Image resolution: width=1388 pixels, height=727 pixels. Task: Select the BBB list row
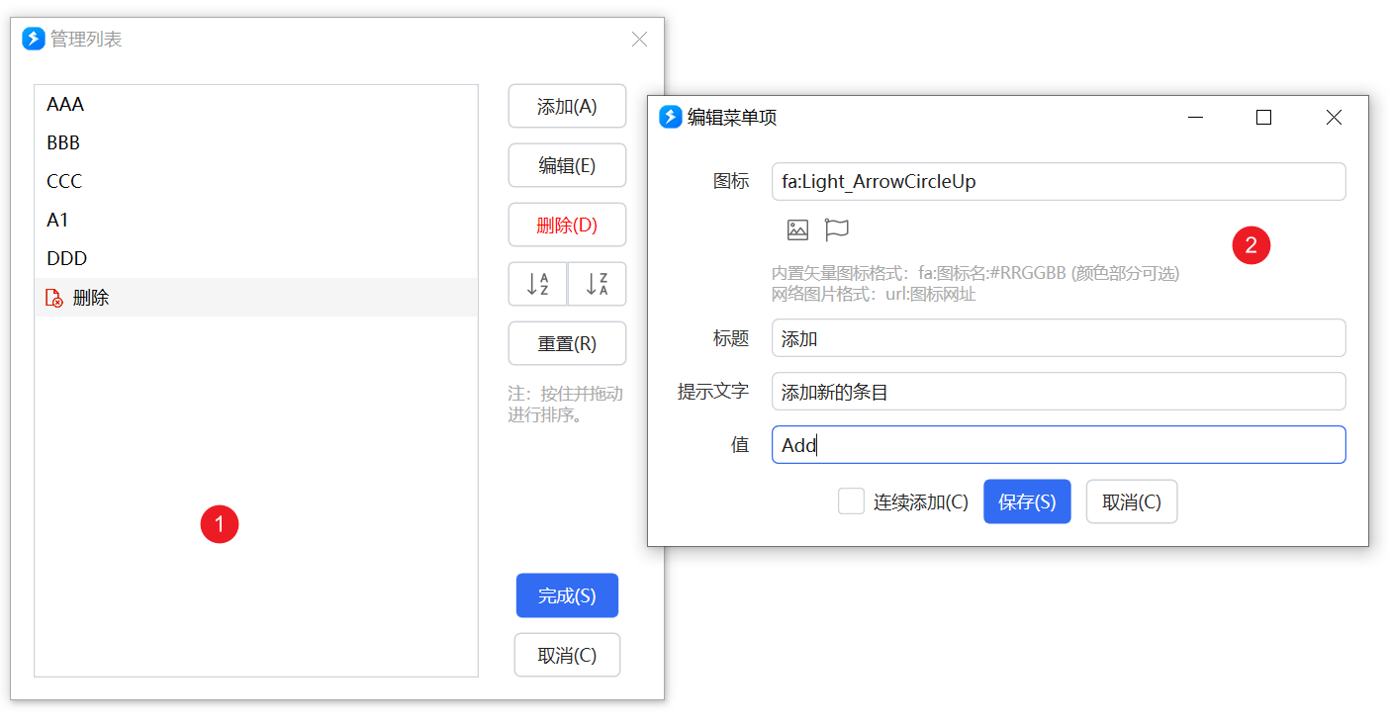256,142
